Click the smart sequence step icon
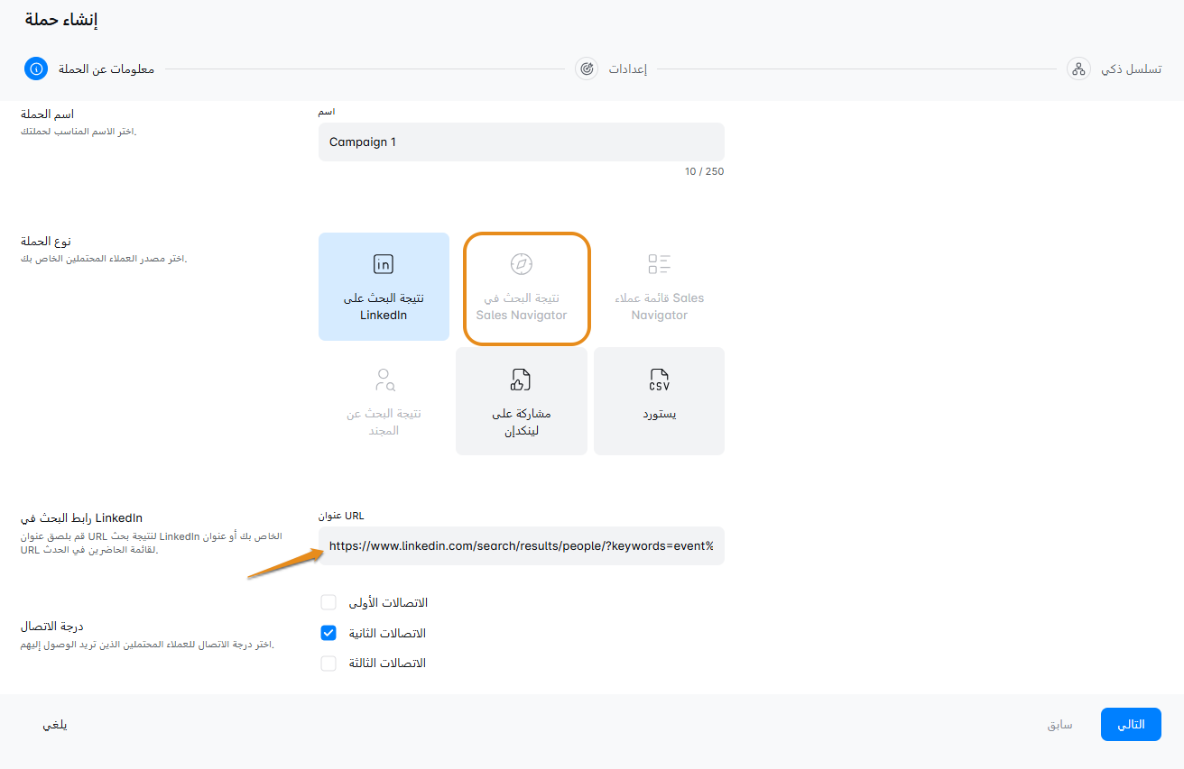 coord(1078,69)
